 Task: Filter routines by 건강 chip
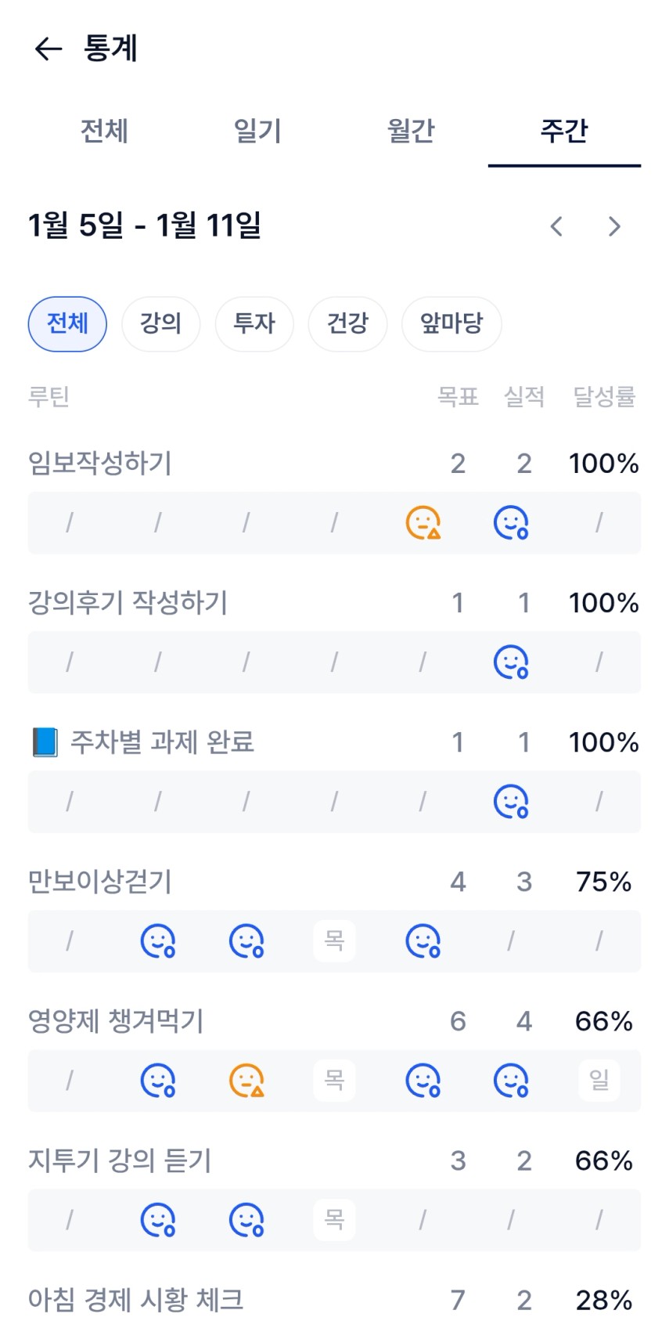[347, 323]
